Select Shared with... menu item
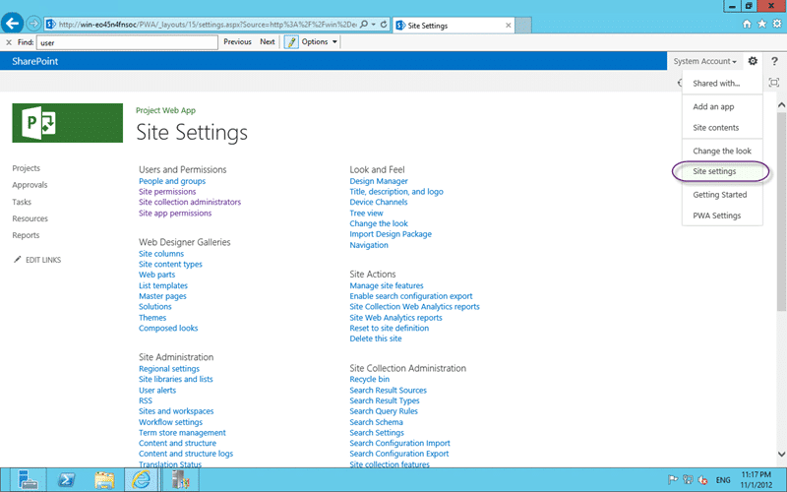 tap(716, 84)
